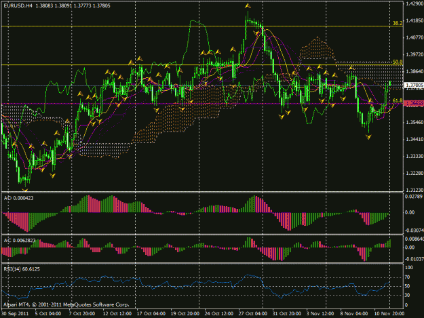Click the 7 Oct 20:00 time label
The width and height of the screenshot is (424, 318).
click(82, 314)
